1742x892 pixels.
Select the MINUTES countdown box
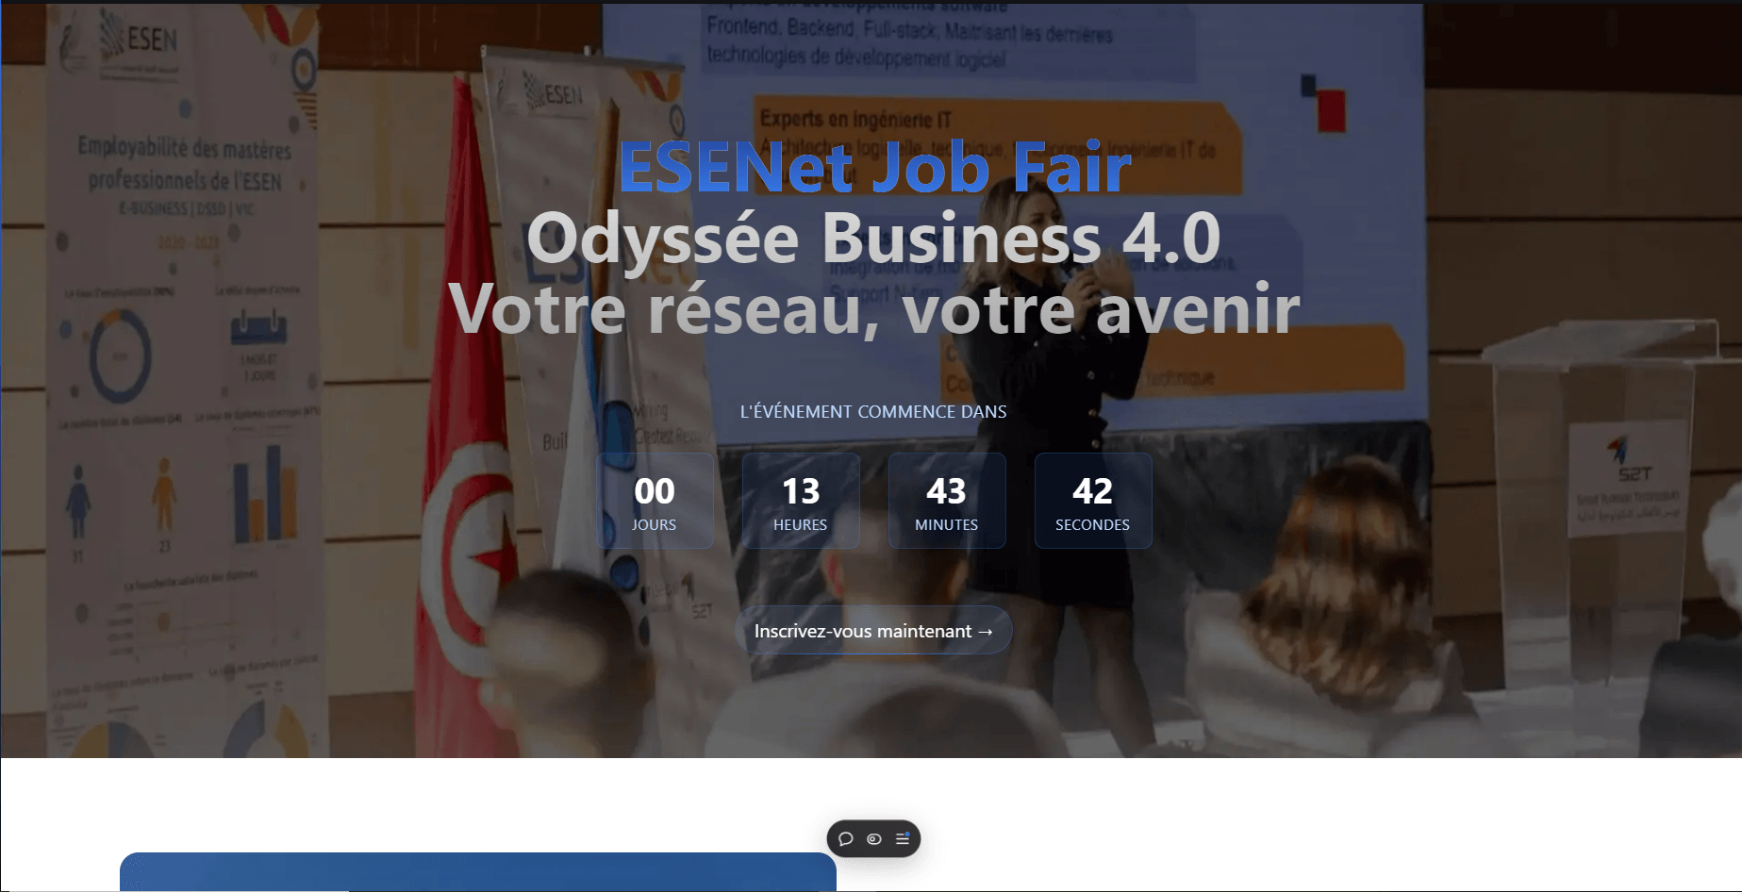(x=947, y=501)
